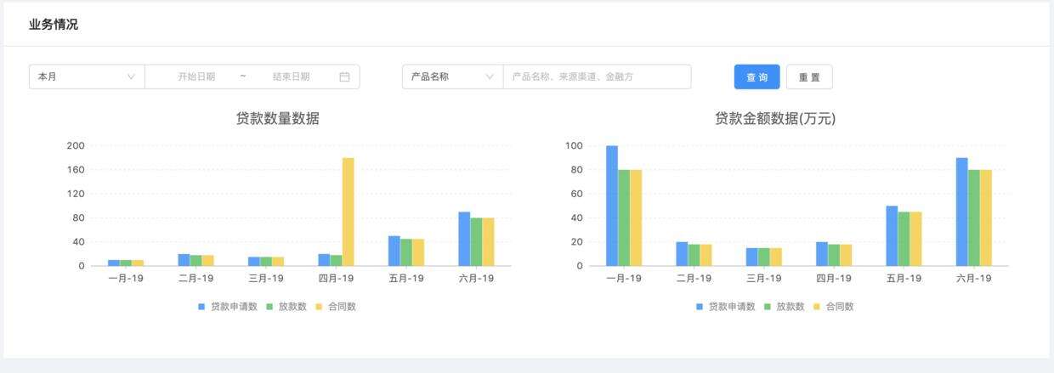Click the 贷款金额数据(万元) chart title
The image size is (1054, 373).
775,119
